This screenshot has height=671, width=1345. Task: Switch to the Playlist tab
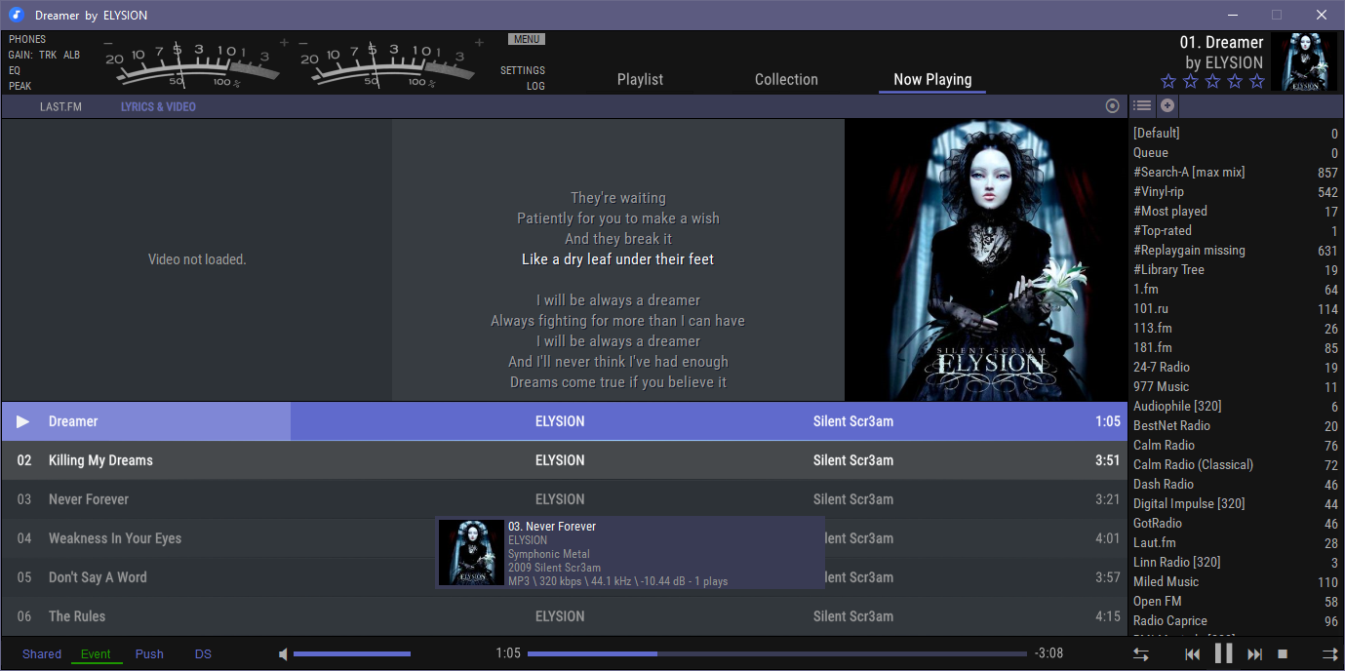[x=640, y=80]
